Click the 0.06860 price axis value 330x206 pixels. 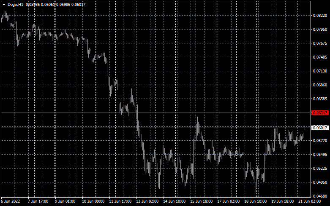[320, 85]
